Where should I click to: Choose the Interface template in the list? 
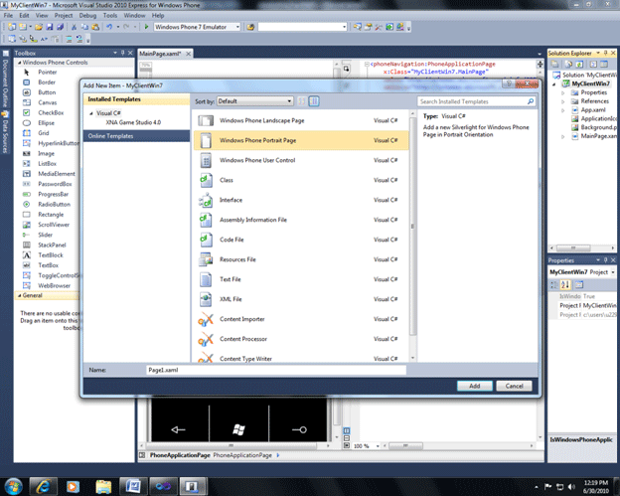click(301, 200)
